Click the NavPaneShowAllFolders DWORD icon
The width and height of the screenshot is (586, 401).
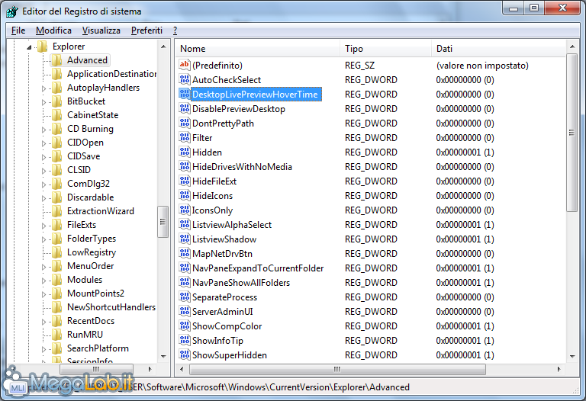click(185, 282)
